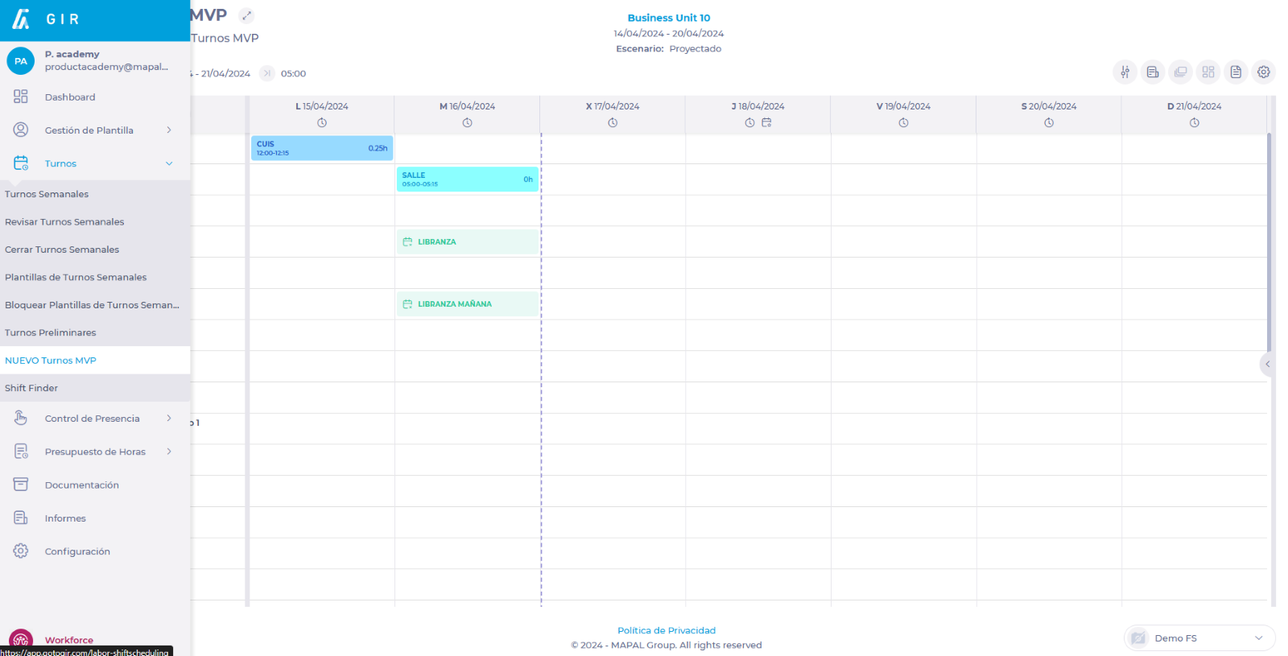The width and height of the screenshot is (1288, 656).
Task: Select the CUIS shift block on Monday
Action: 321,148
